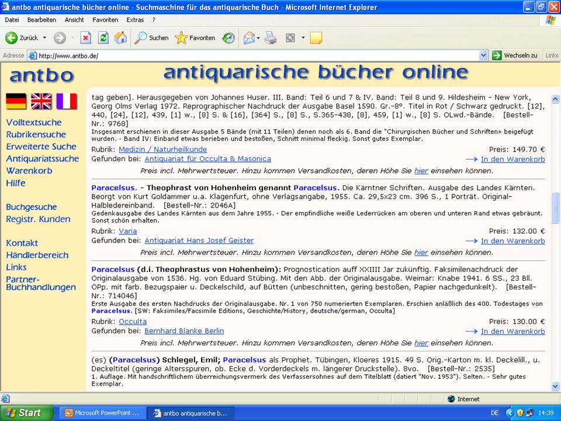Image resolution: width=561 pixels, height=421 pixels.
Task: Open the Varia rubric link
Action: [x=128, y=231]
